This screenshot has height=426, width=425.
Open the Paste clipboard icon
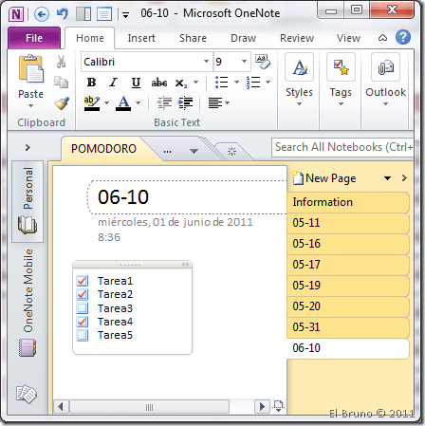(30, 69)
